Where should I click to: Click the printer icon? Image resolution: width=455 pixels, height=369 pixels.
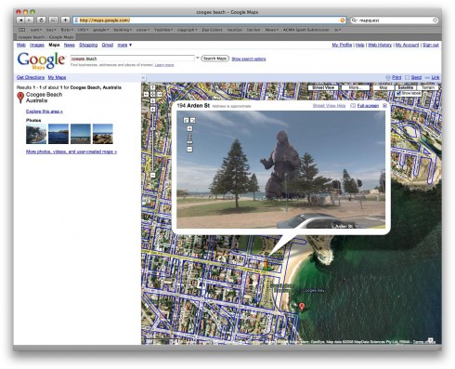pyautogui.click(x=388, y=77)
